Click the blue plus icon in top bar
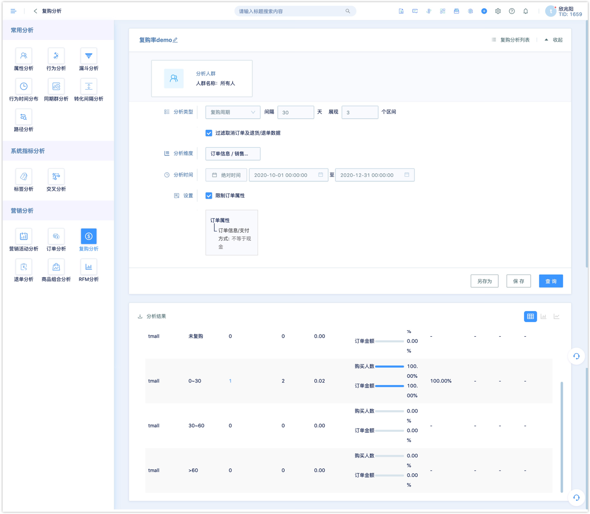The width and height of the screenshot is (590, 514). 484,11
